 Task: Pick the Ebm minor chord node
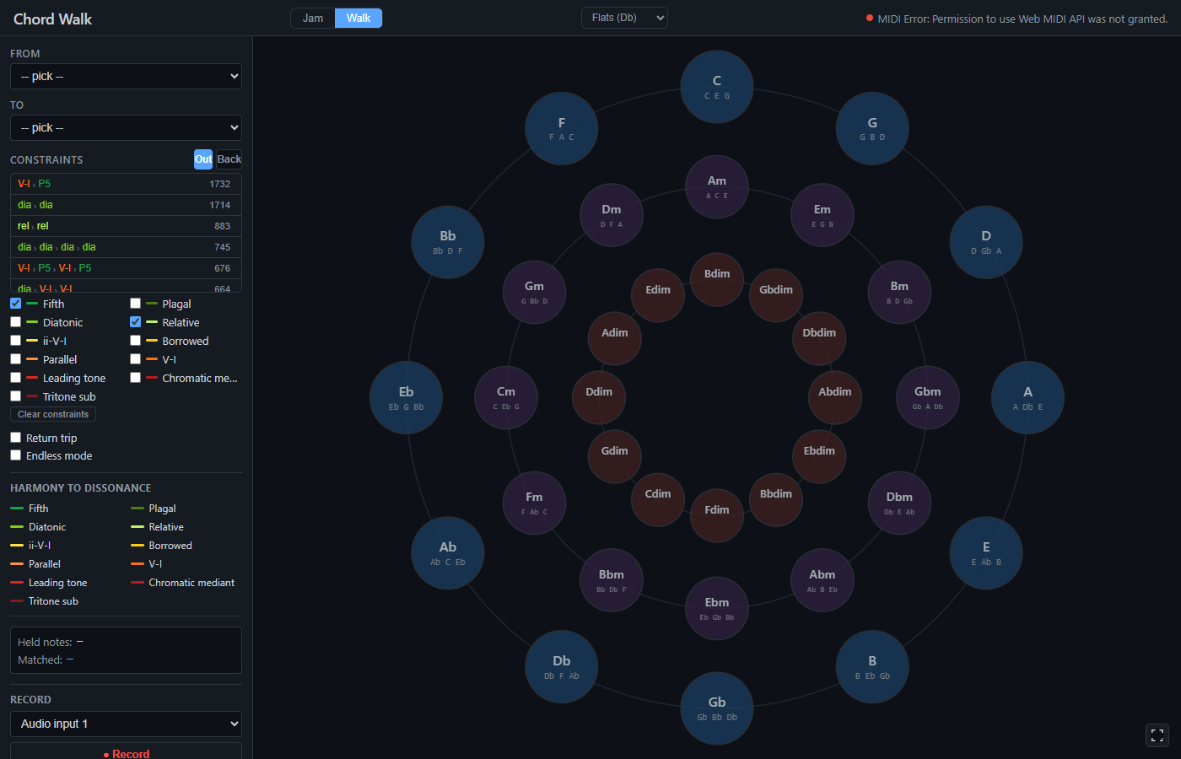tap(717, 608)
